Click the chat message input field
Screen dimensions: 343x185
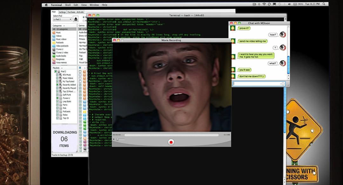point(259,84)
